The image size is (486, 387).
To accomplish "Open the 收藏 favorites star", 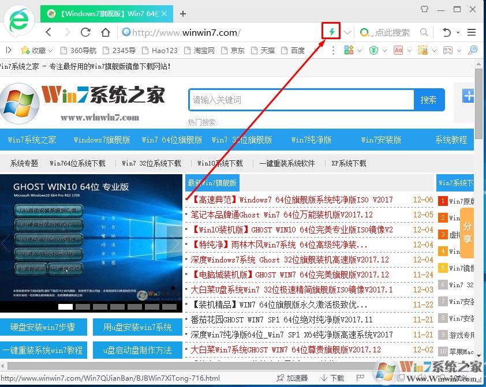I will [x=25, y=50].
